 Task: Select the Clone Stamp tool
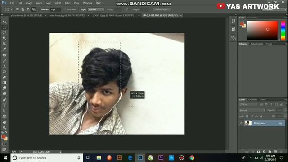click(4, 66)
